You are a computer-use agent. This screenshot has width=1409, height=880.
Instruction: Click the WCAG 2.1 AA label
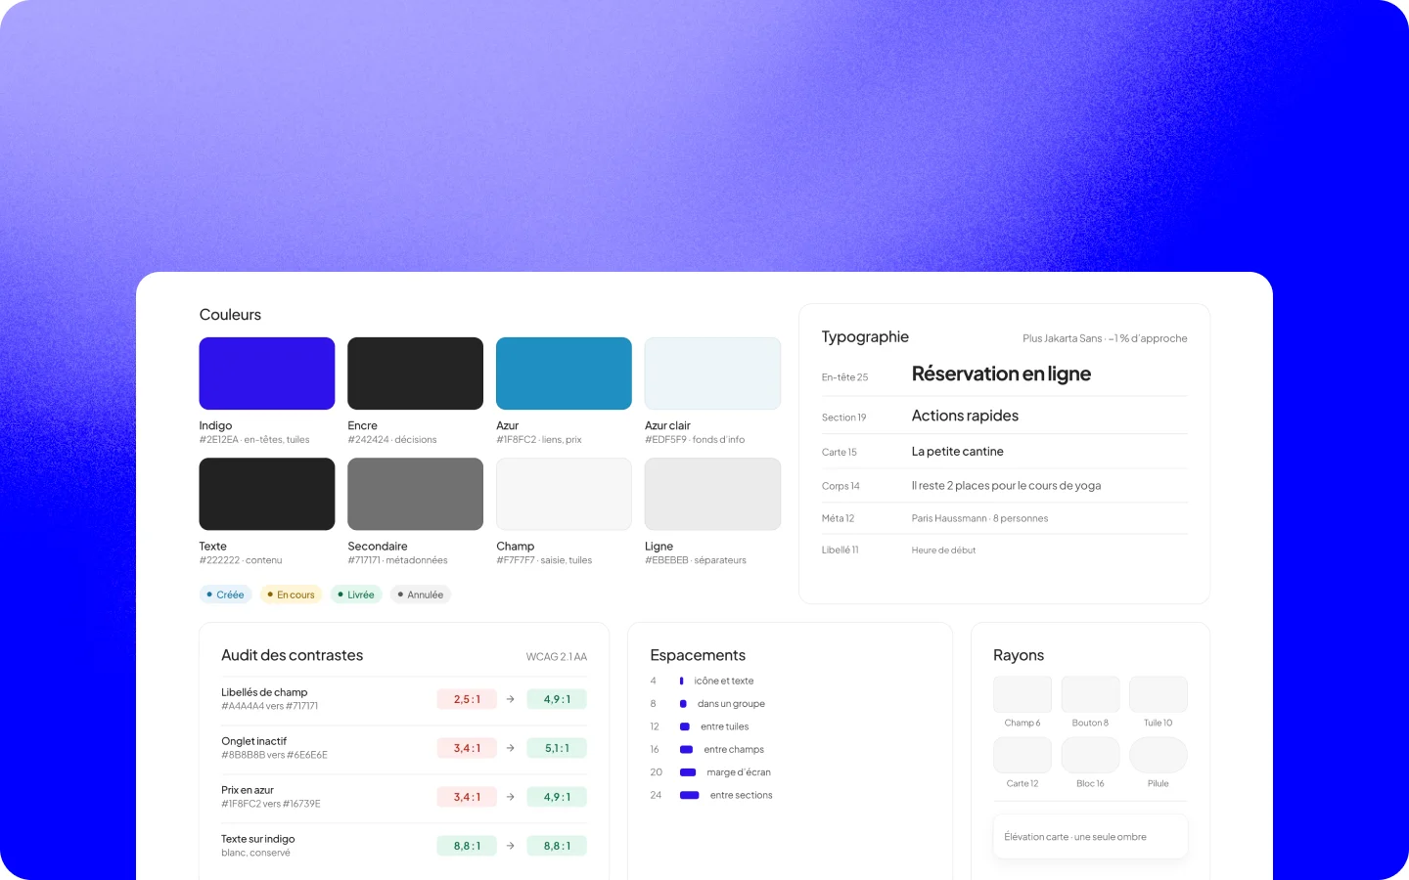[x=557, y=657]
